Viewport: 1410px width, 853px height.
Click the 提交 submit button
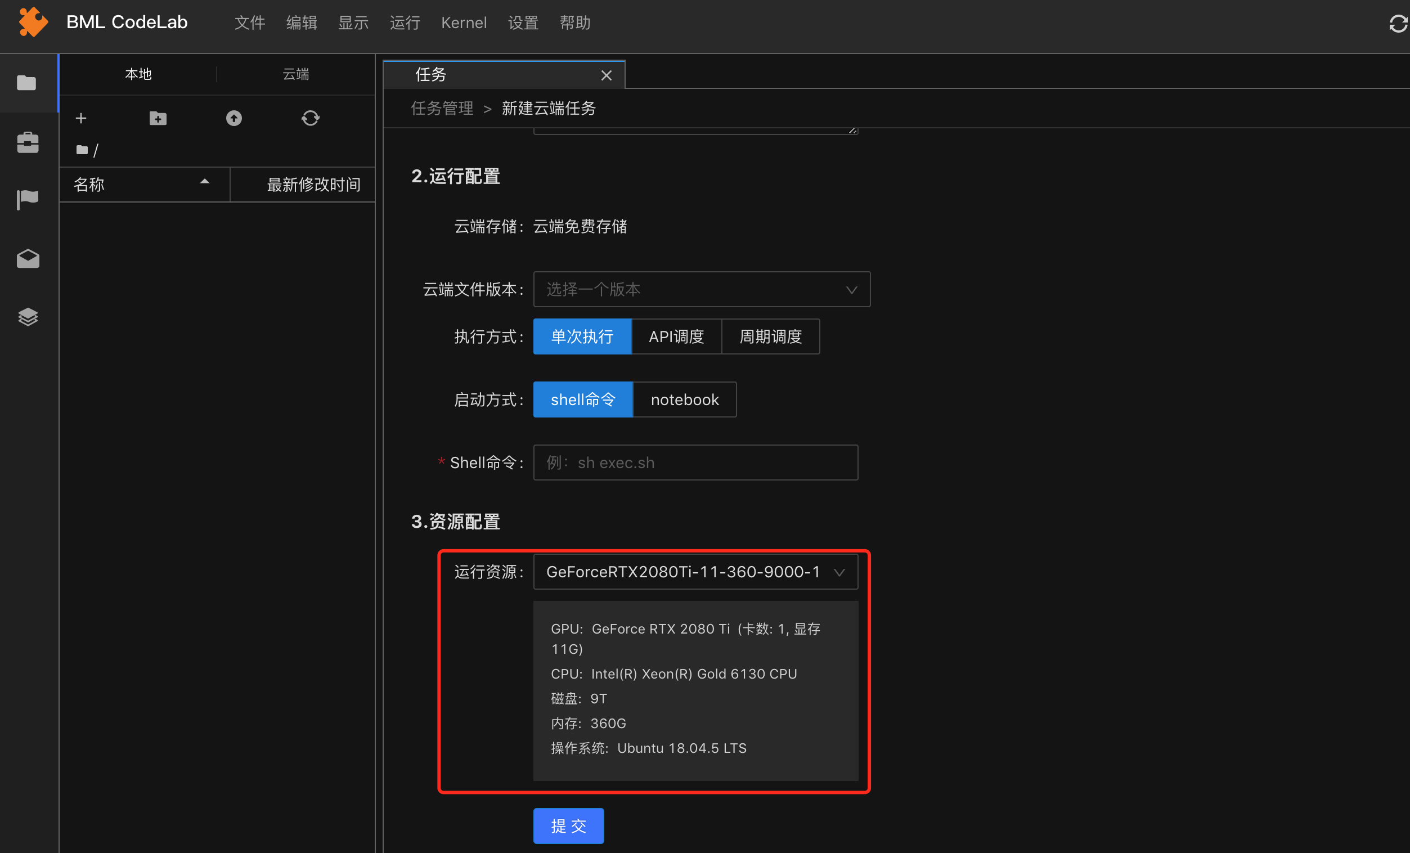pos(568,825)
